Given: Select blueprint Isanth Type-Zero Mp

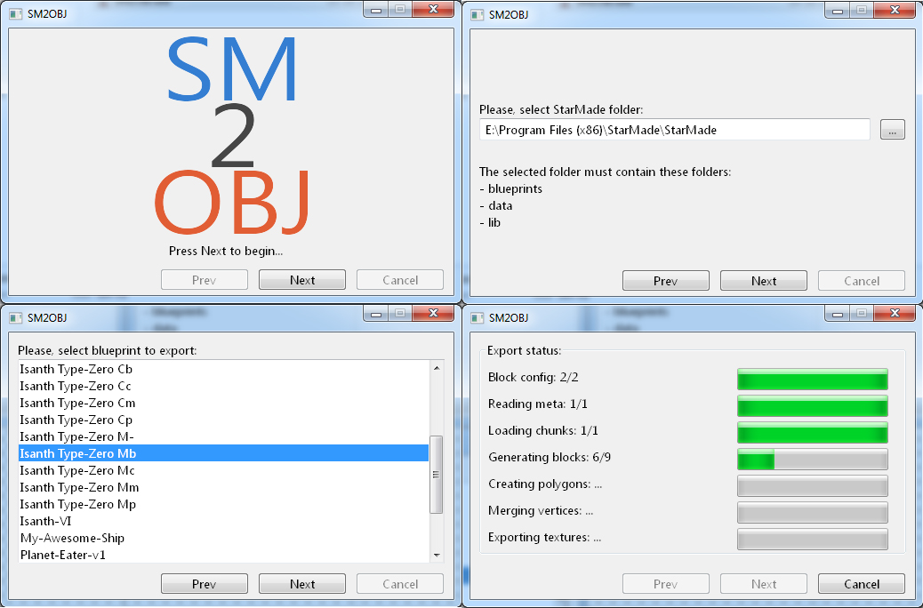Looking at the screenshot, I should [x=224, y=504].
